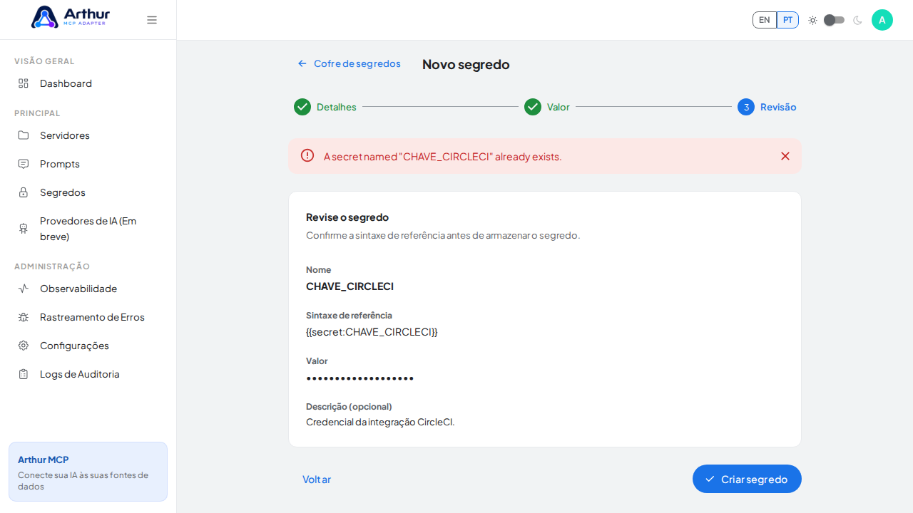Click the reference syntax {{secret:CHAVE_CIRCLECI}}
The height and width of the screenshot is (513, 913).
coord(372,332)
